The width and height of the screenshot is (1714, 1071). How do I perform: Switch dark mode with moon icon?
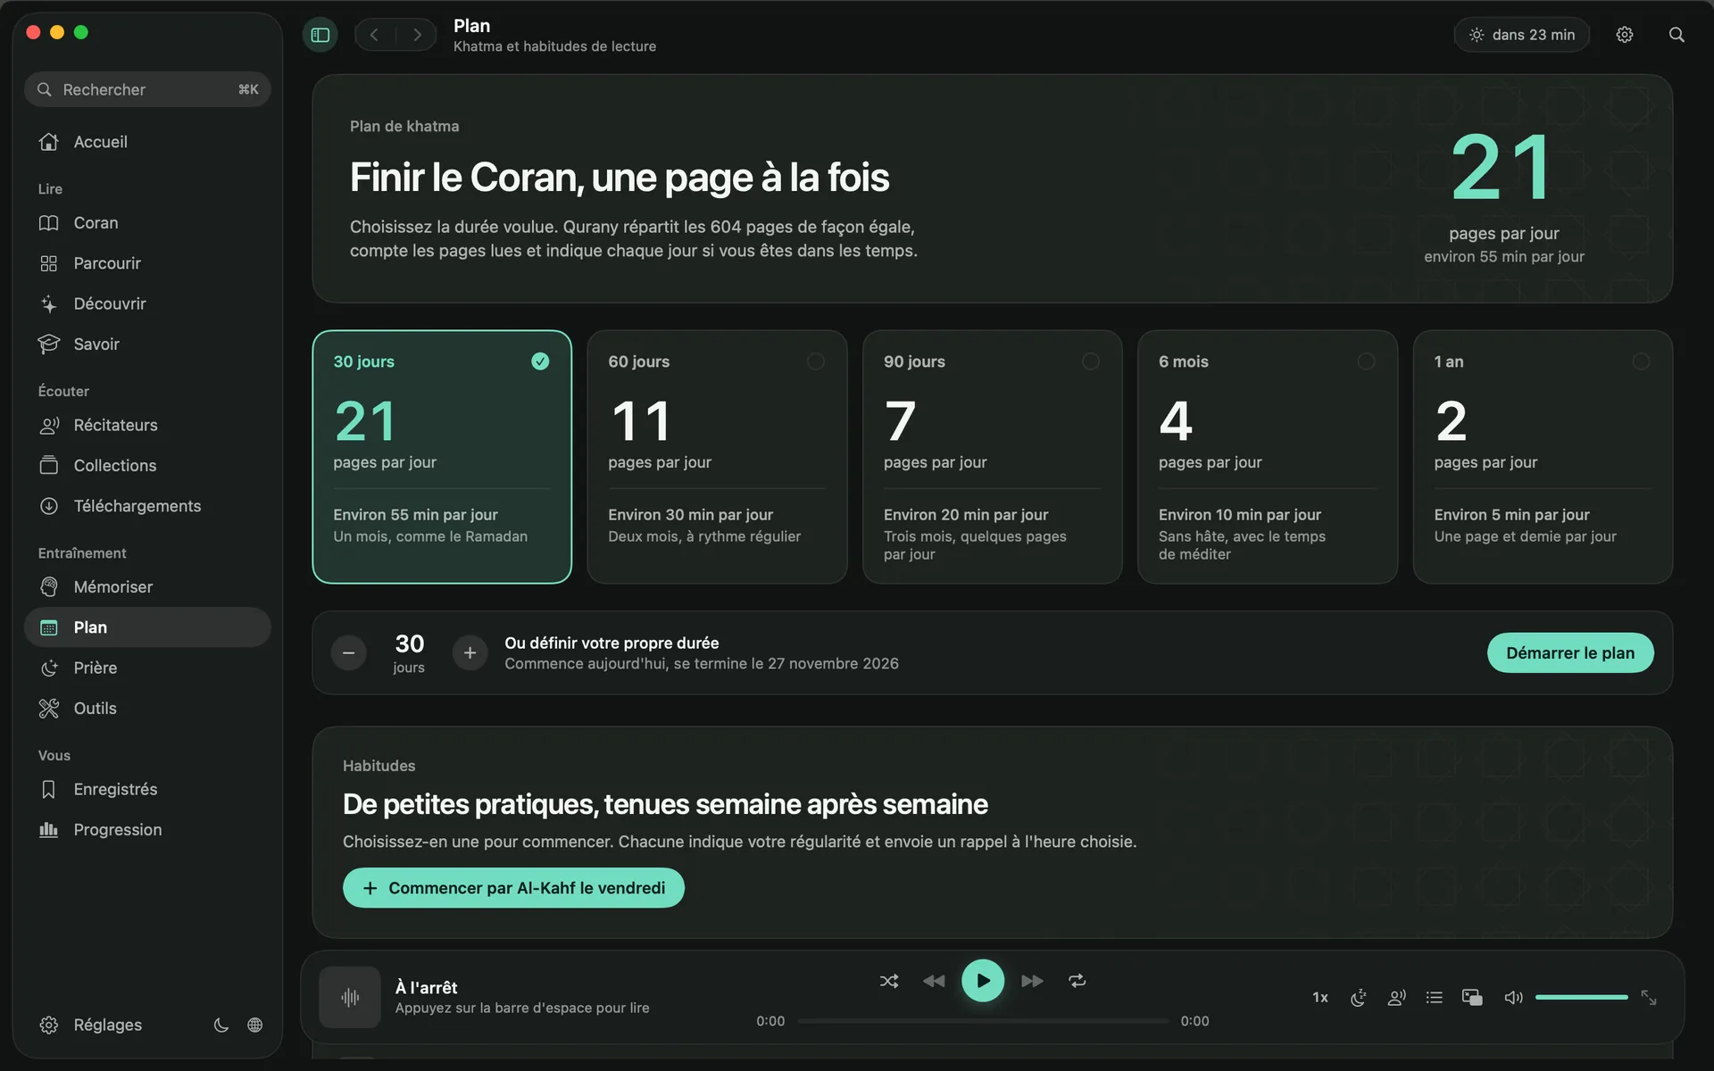point(221,1025)
